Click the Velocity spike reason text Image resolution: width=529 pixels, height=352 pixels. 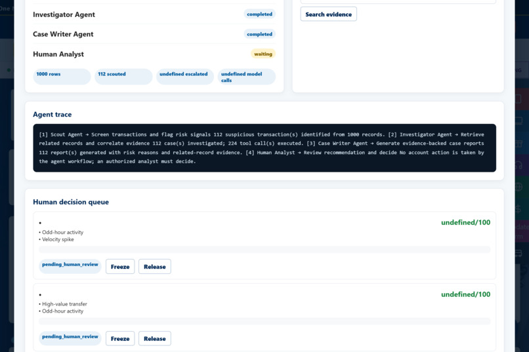coord(58,239)
